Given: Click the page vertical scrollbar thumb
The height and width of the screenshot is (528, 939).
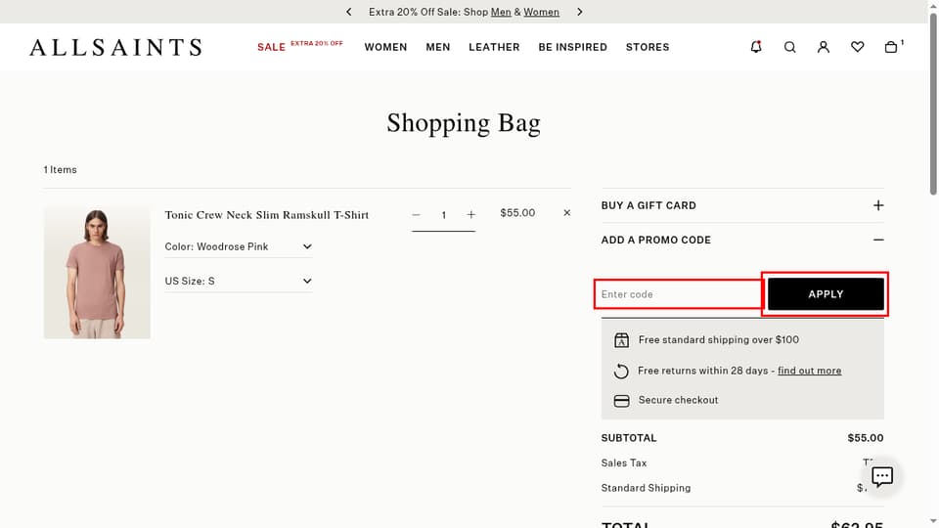Looking at the screenshot, I should point(933,103).
